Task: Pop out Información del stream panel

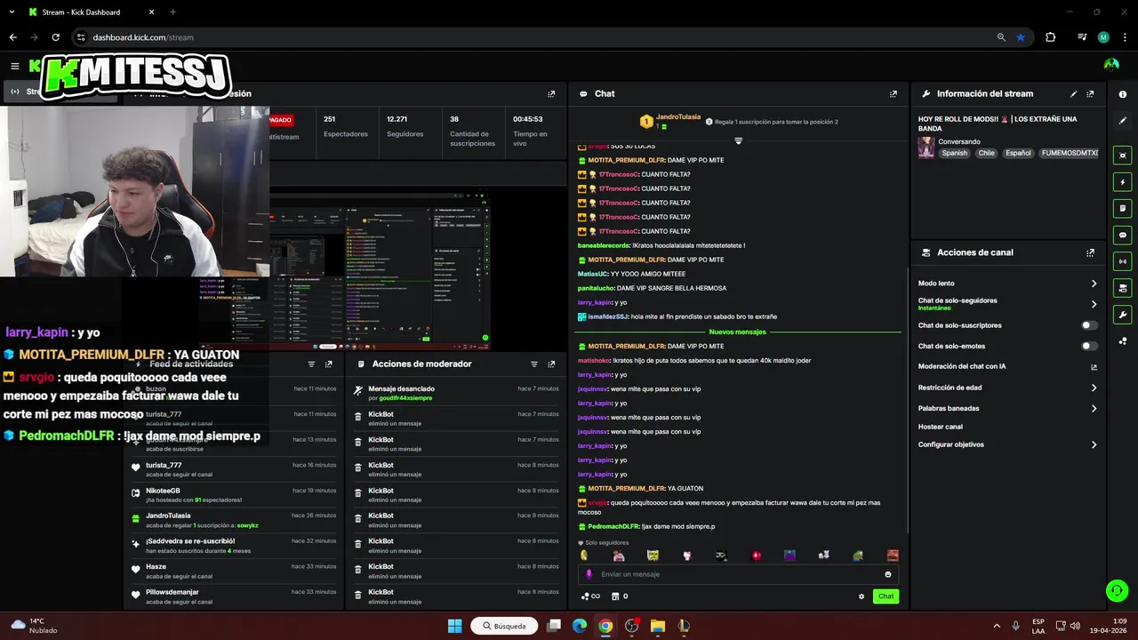Action: 1090,93
